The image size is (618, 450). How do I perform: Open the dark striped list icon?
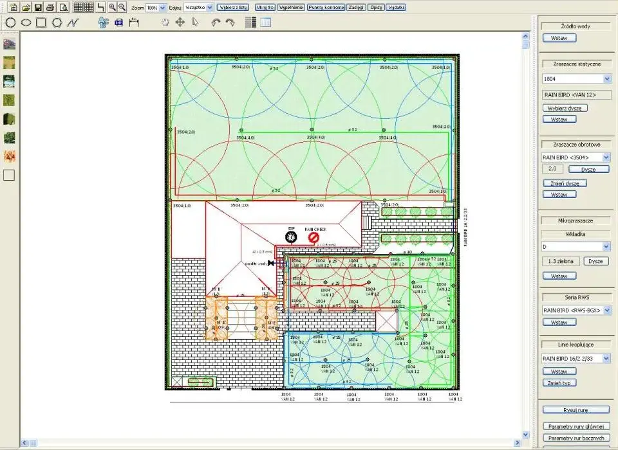tap(250, 22)
